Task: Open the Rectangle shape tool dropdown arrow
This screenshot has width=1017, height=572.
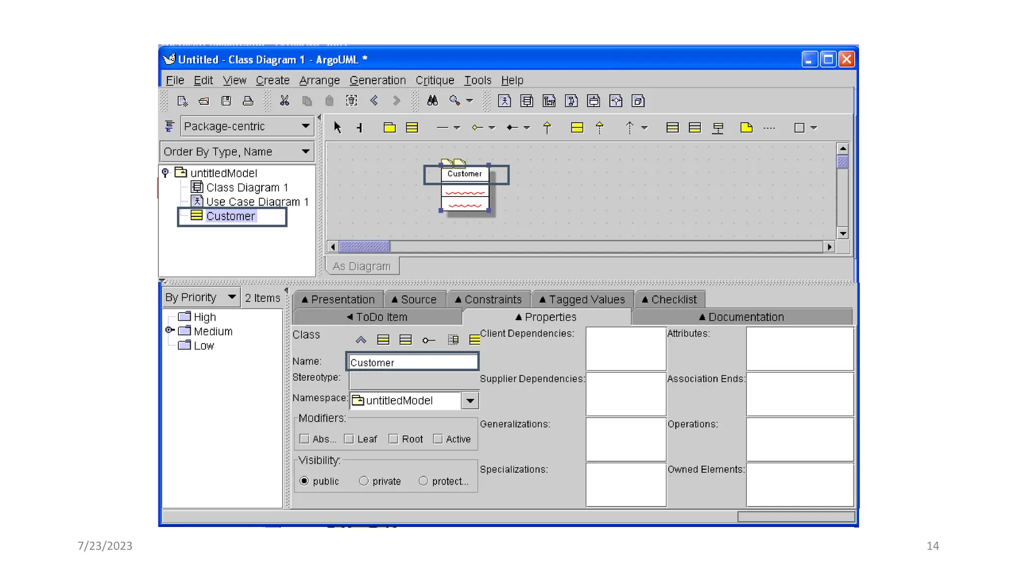Action: coord(814,128)
